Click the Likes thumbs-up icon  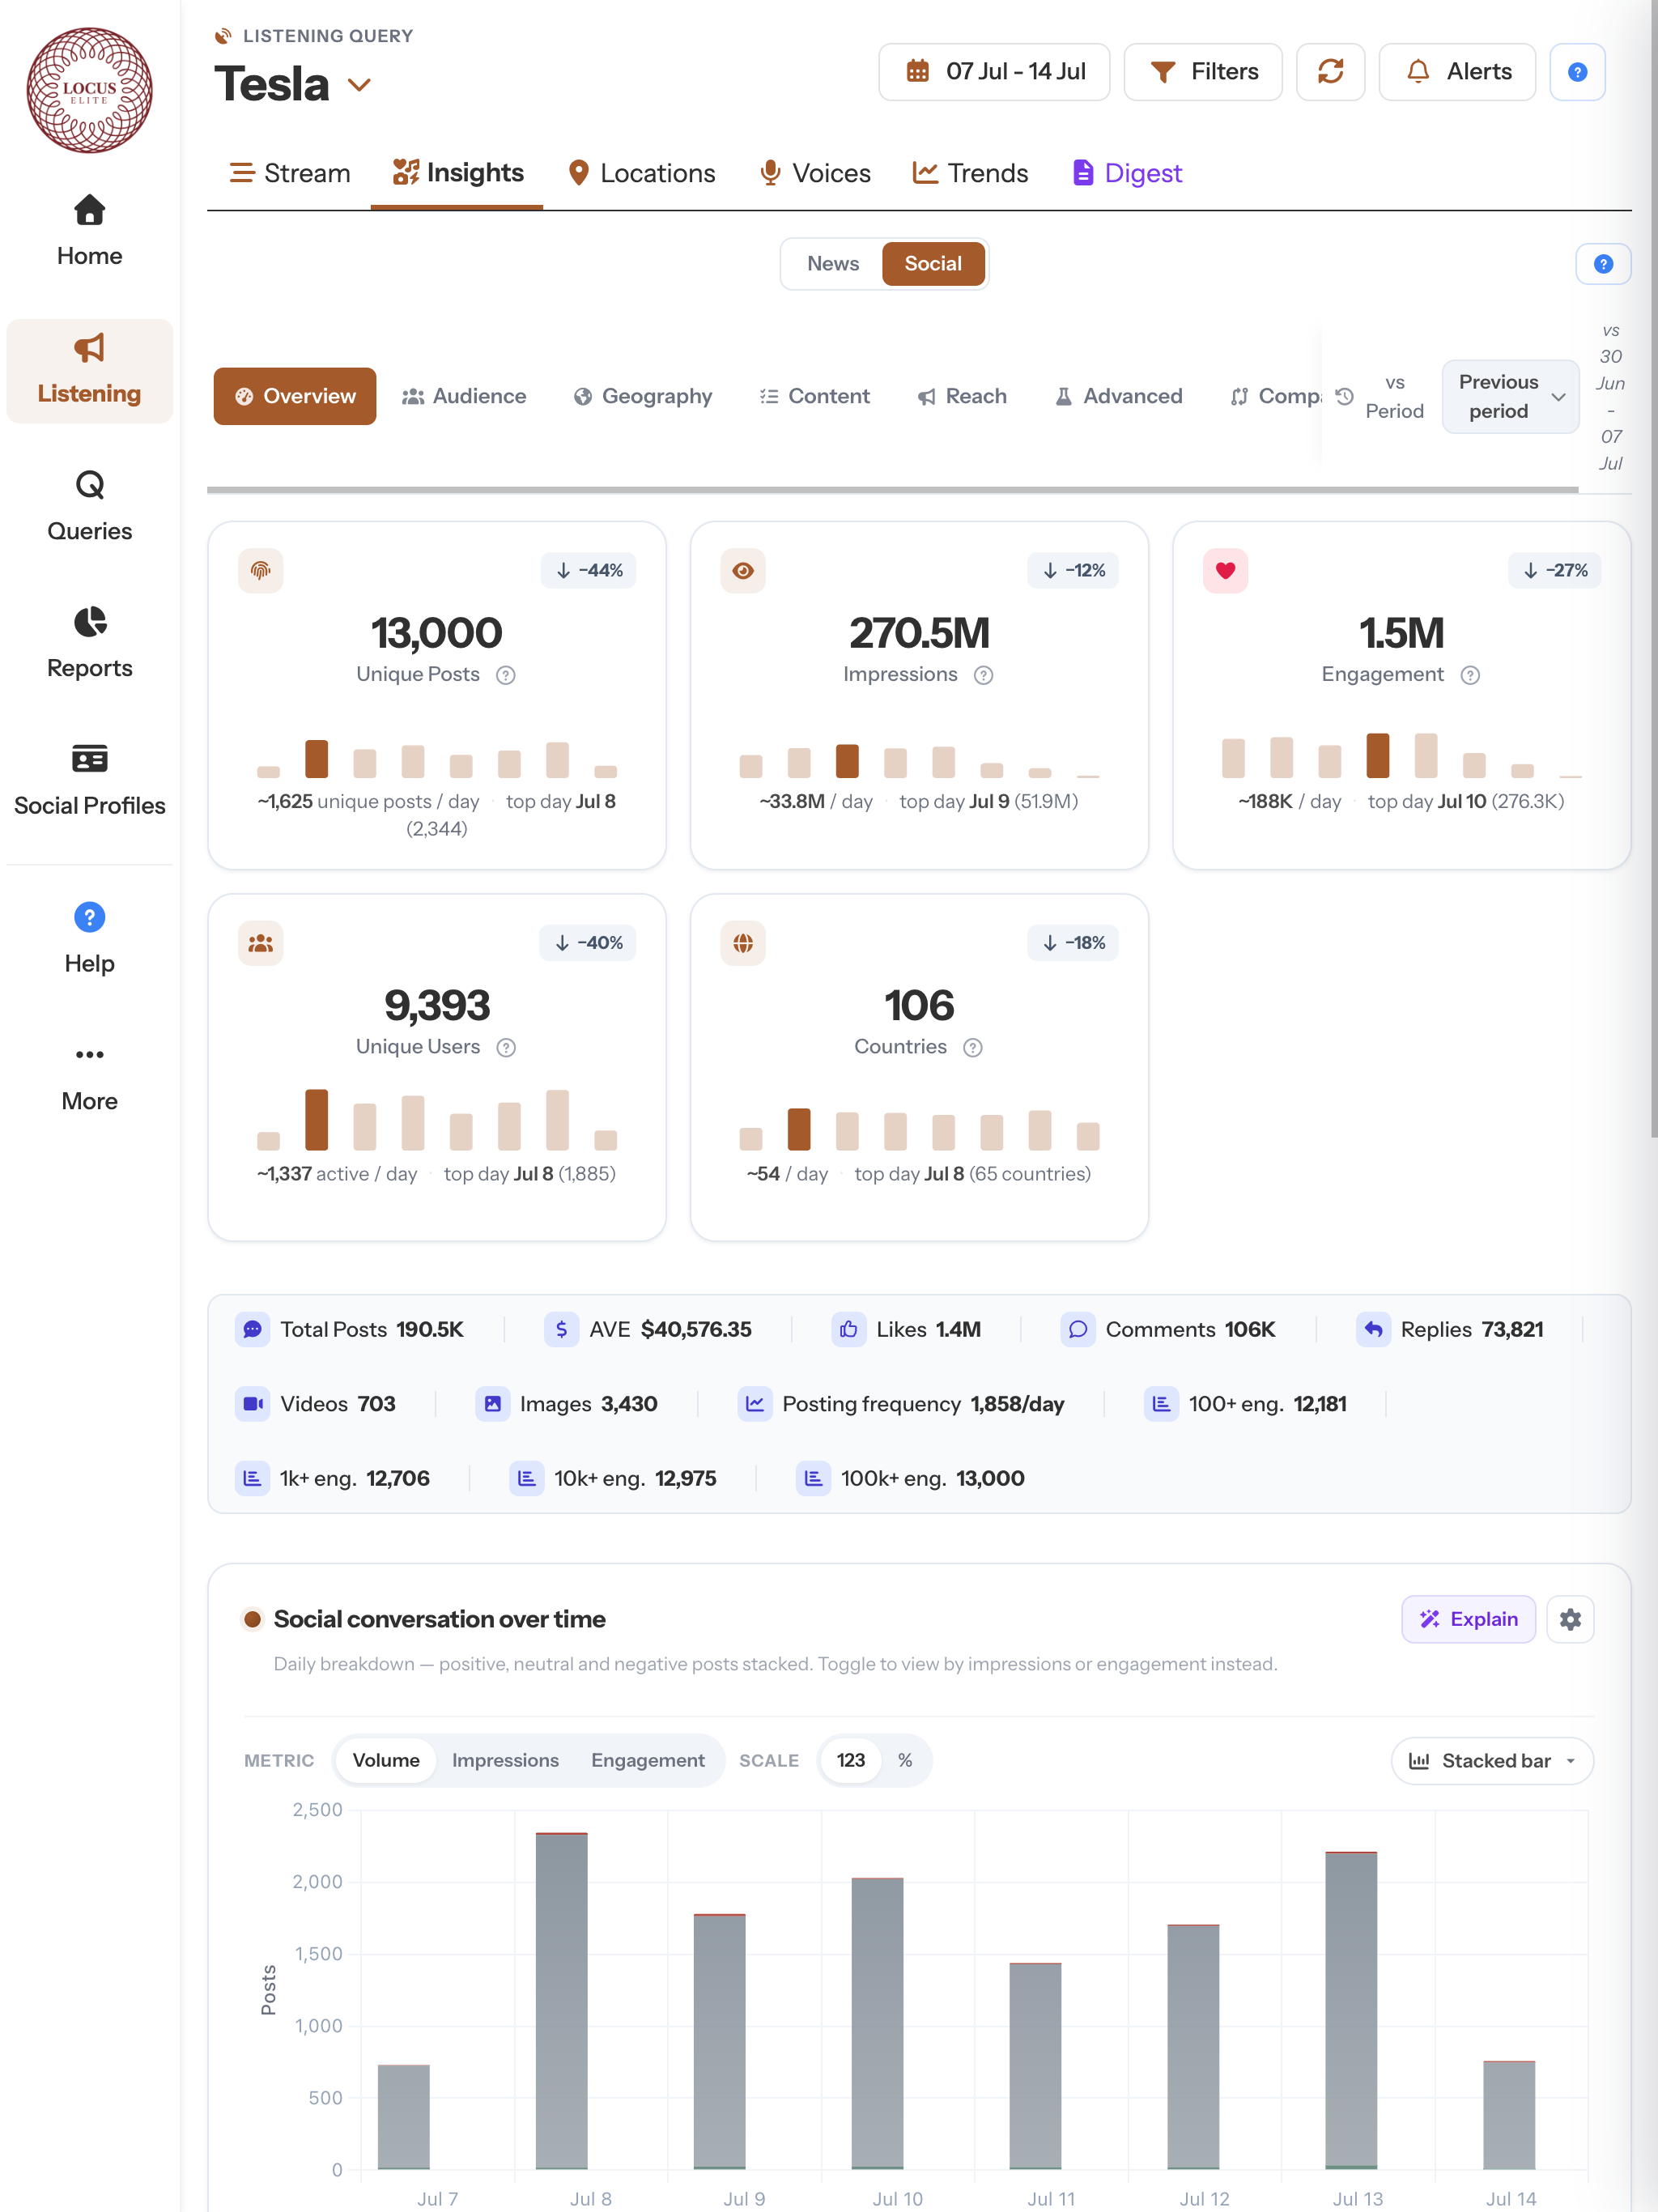[848, 1329]
